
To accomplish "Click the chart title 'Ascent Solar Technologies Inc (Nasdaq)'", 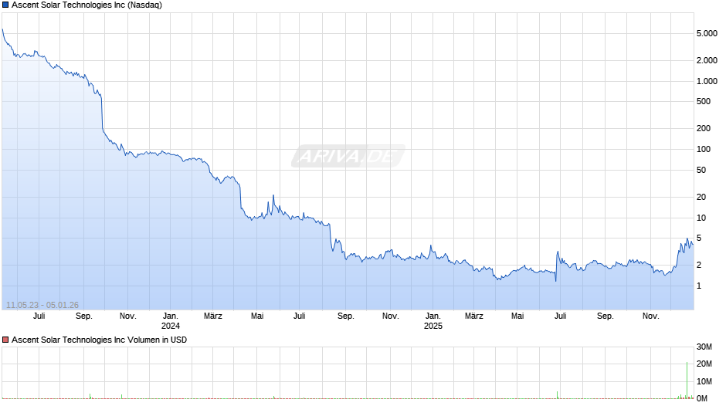I will (87, 5).
